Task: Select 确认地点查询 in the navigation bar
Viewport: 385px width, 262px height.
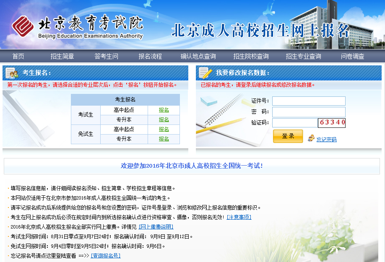Action: coord(198,56)
